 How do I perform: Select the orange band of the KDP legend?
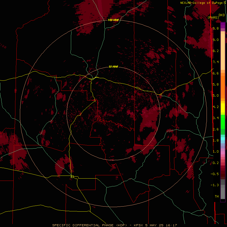[223, 87]
